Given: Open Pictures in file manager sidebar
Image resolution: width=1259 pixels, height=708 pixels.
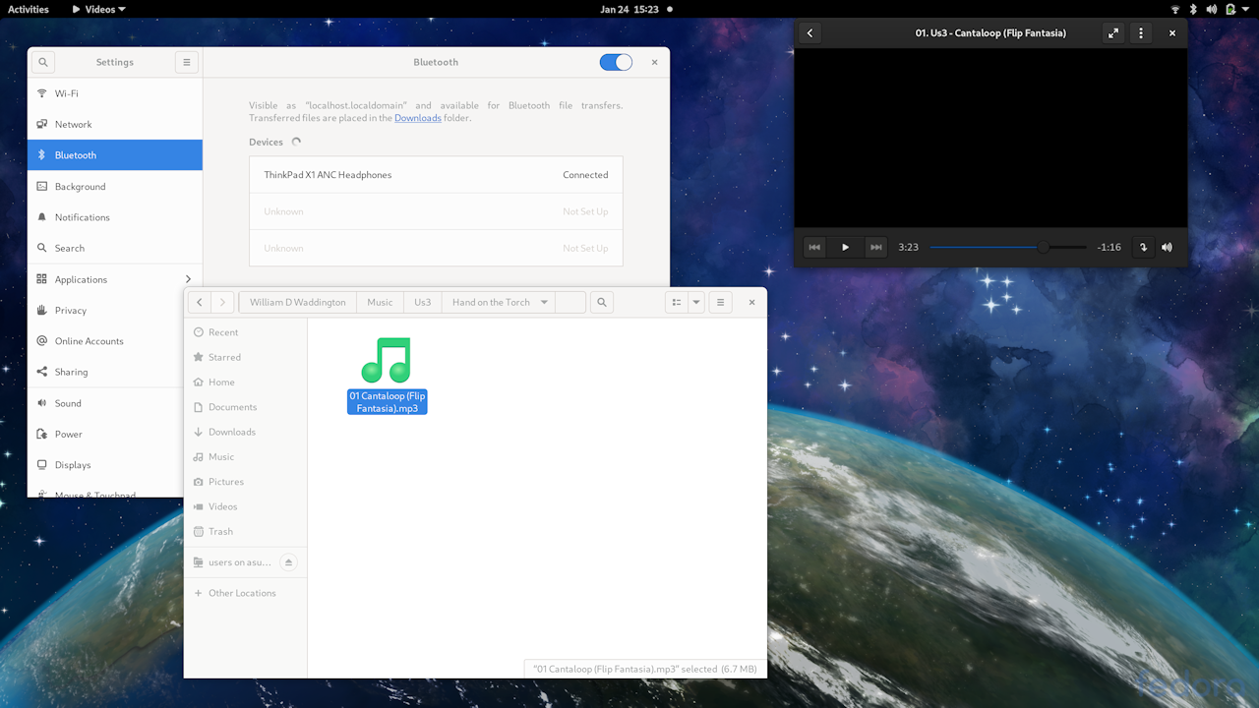Looking at the screenshot, I should point(246,482).
